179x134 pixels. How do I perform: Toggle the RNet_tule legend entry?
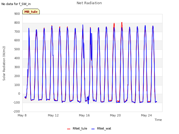(x=77, y=128)
